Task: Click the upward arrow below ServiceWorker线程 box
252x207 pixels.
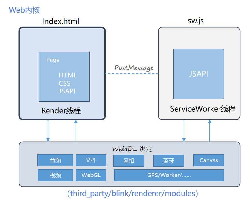Action: pos(210,130)
